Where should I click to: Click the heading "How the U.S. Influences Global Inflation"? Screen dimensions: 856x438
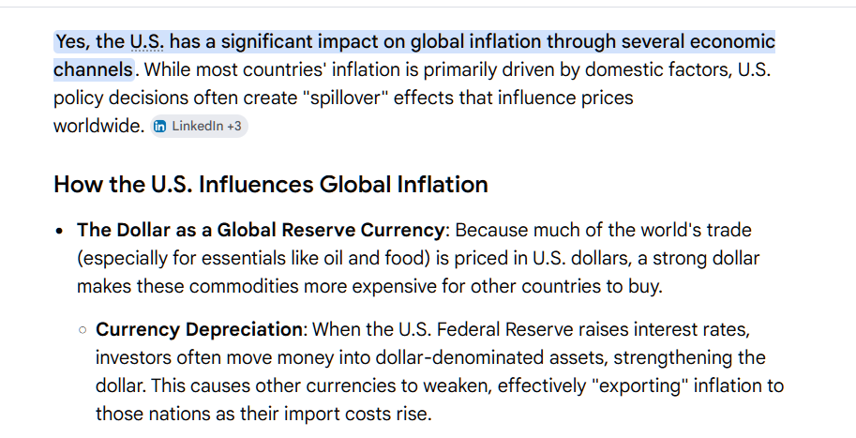click(x=271, y=184)
